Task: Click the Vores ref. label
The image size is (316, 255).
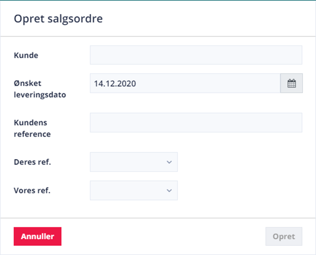Action: (32, 190)
